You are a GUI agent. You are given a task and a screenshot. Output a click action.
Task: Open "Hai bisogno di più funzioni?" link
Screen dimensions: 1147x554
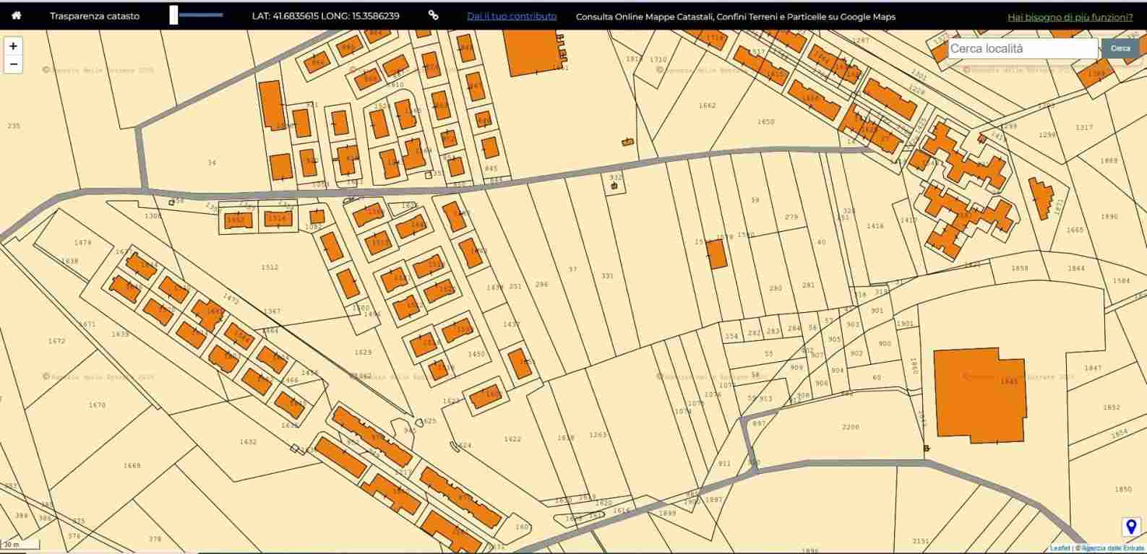[x=1070, y=17]
